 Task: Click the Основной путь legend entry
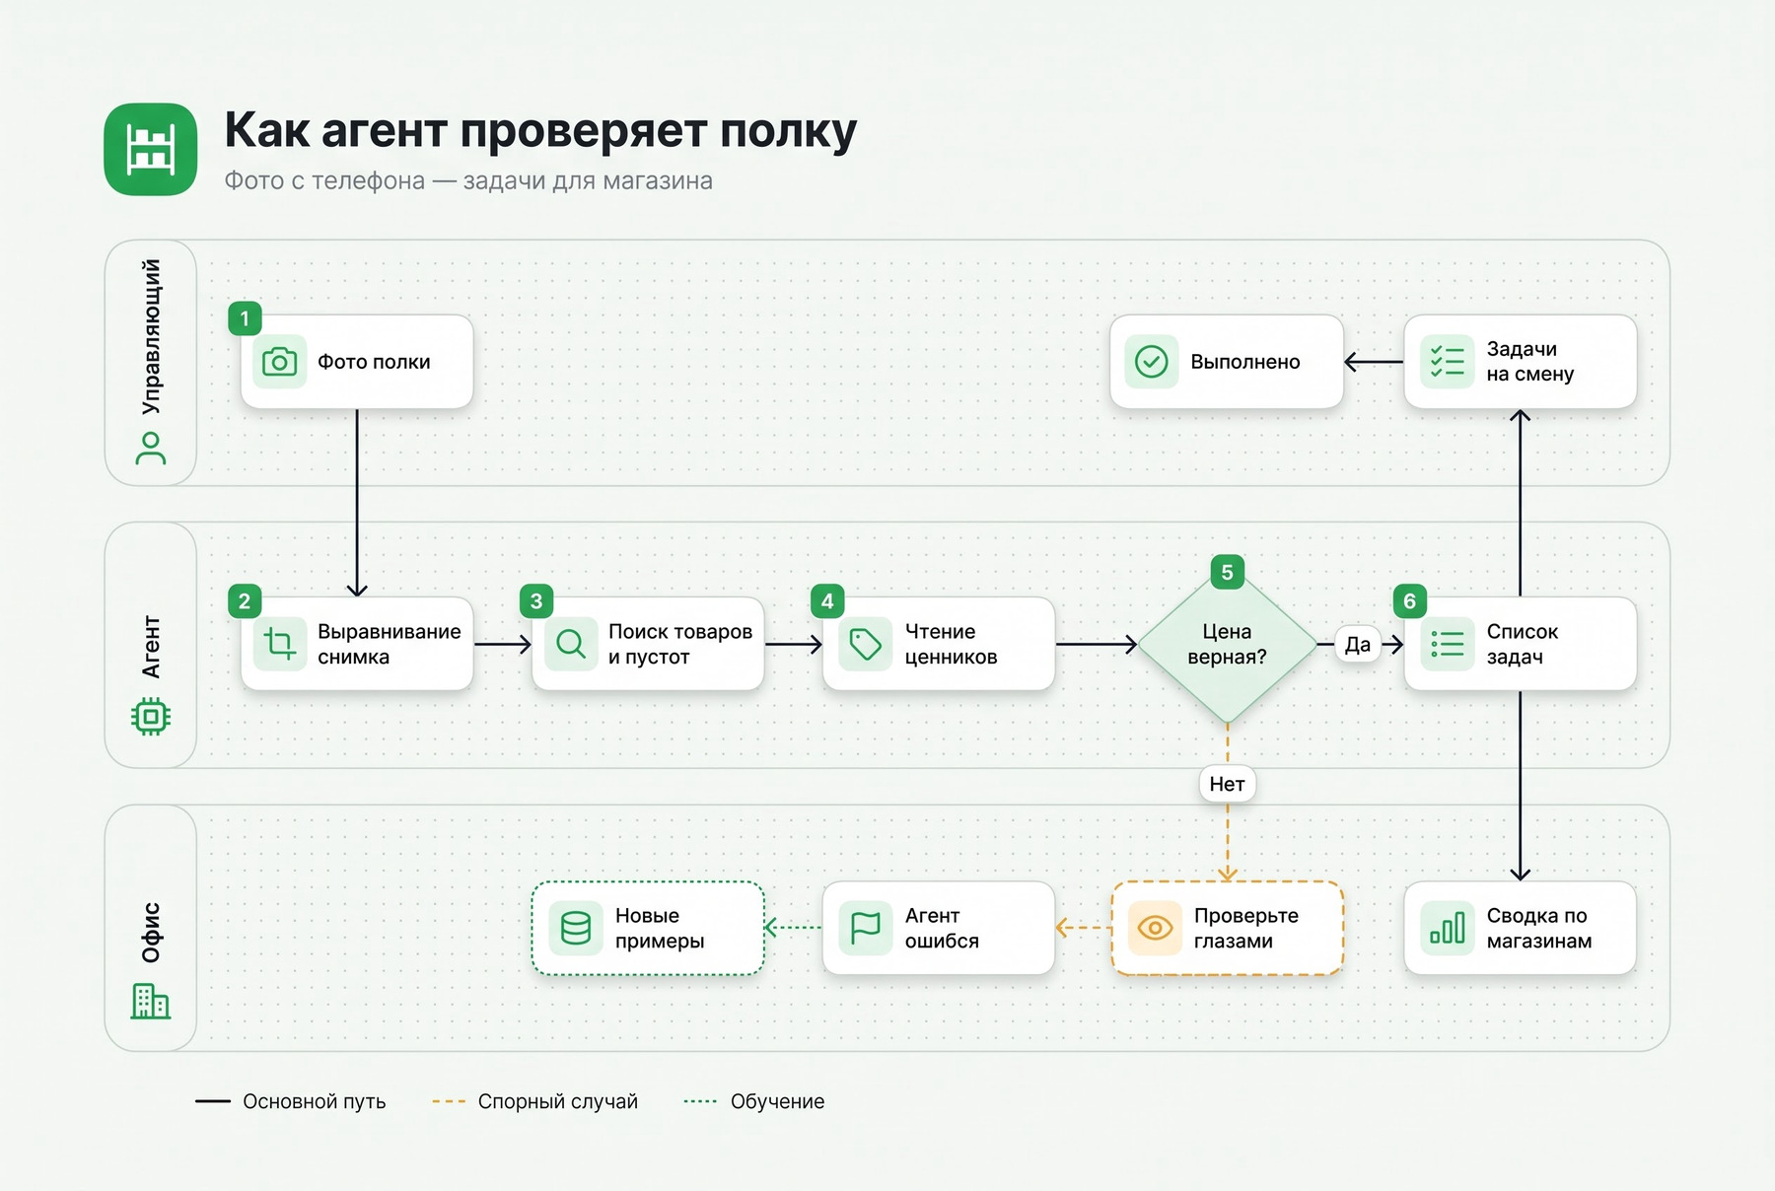[x=290, y=1101]
